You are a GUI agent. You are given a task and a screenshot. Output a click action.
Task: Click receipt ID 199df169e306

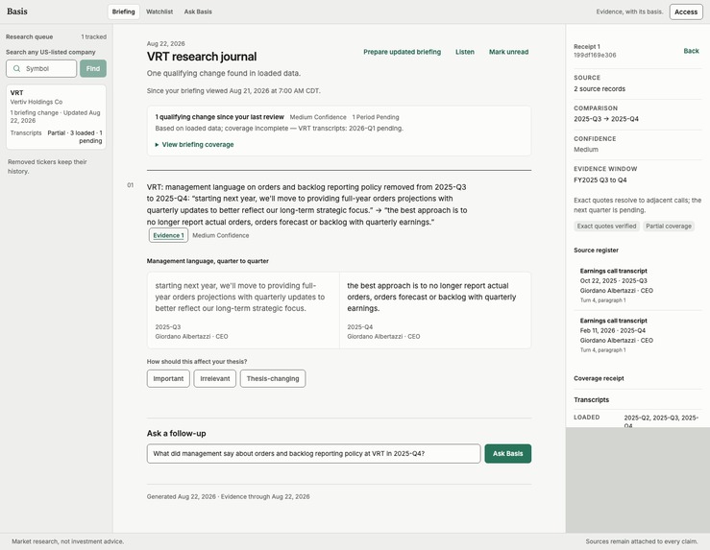[595, 55]
